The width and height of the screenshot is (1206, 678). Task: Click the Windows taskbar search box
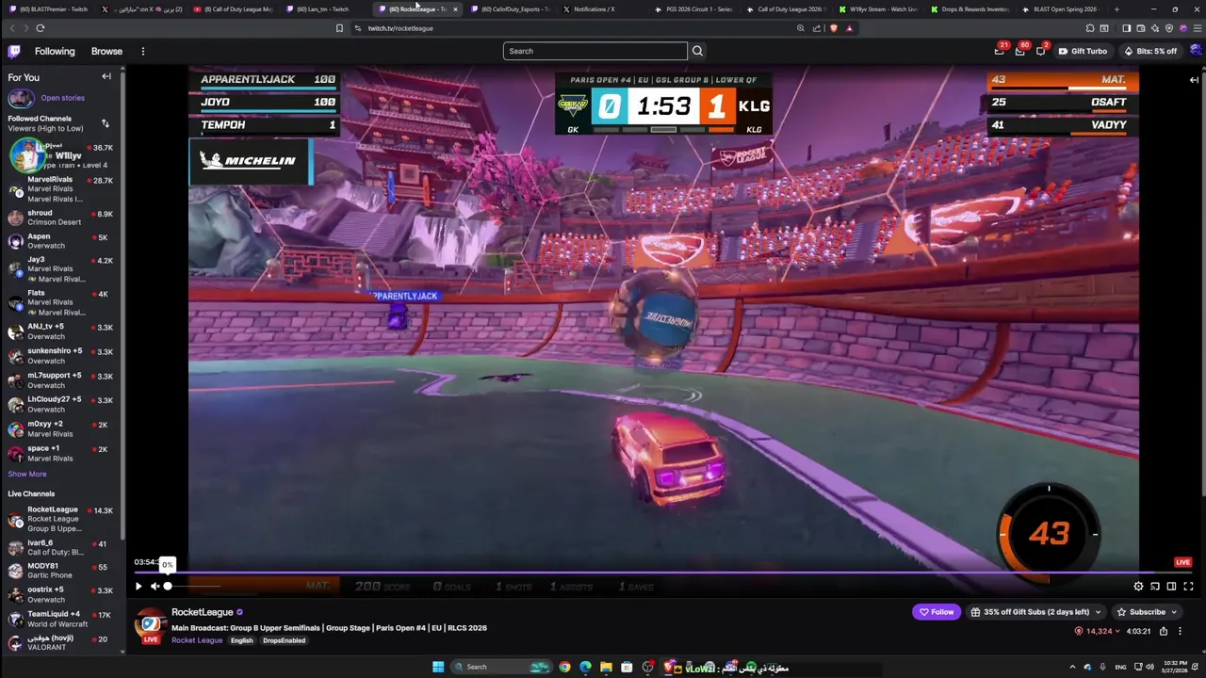click(499, 667)
